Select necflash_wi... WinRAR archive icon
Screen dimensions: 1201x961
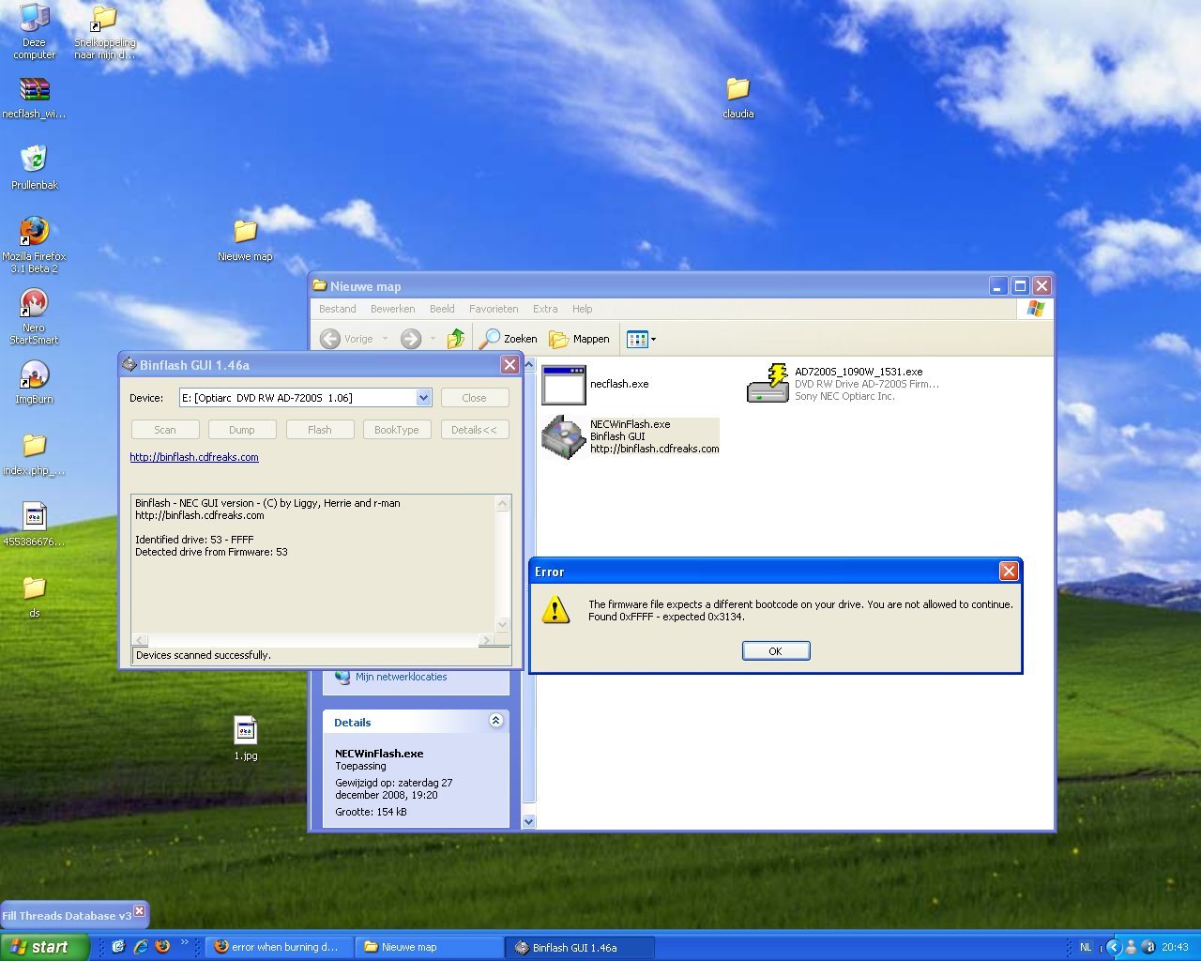pyautogui.click(x=34, y=98)
